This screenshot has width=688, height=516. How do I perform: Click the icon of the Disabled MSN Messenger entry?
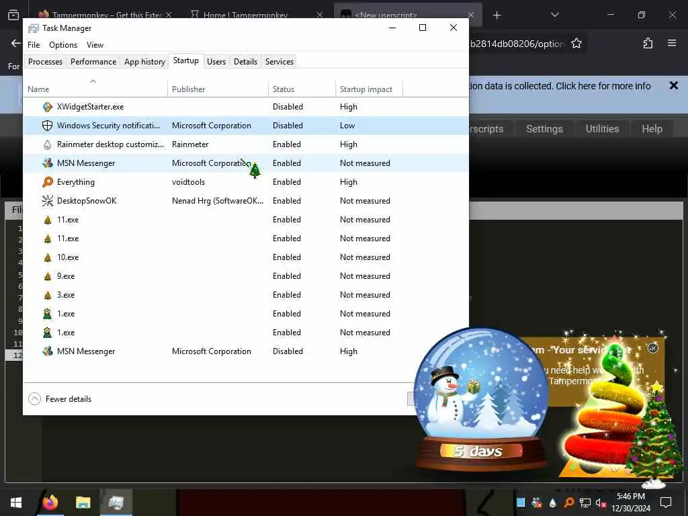point(48,351)
